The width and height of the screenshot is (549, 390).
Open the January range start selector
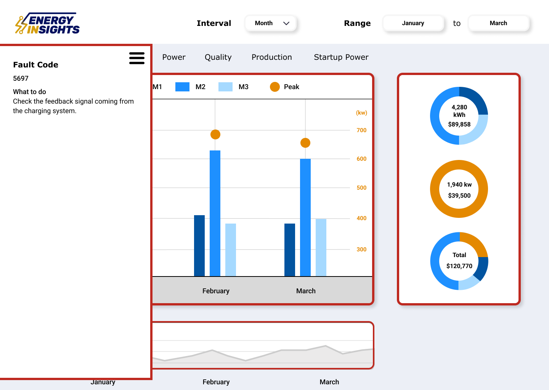[413, 23]
